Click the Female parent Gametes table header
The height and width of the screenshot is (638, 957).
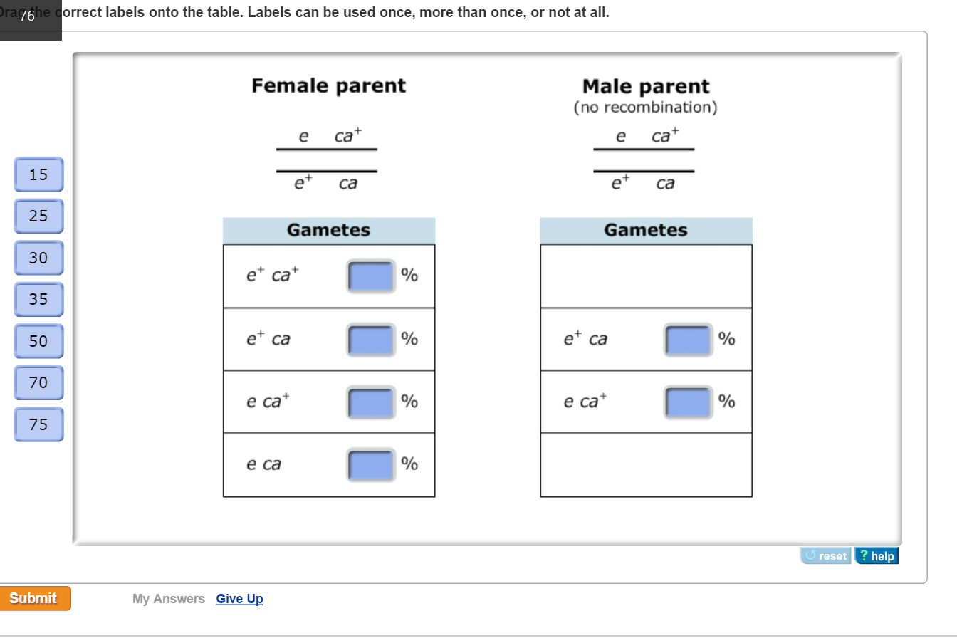tap(329, 229)
